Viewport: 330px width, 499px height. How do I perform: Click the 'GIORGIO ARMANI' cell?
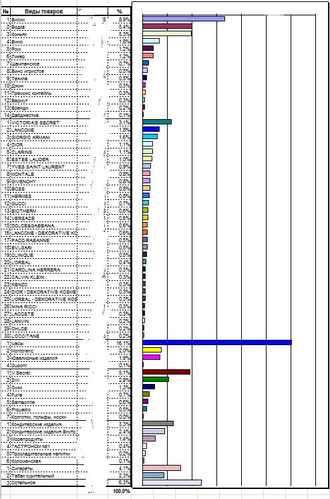44,138
